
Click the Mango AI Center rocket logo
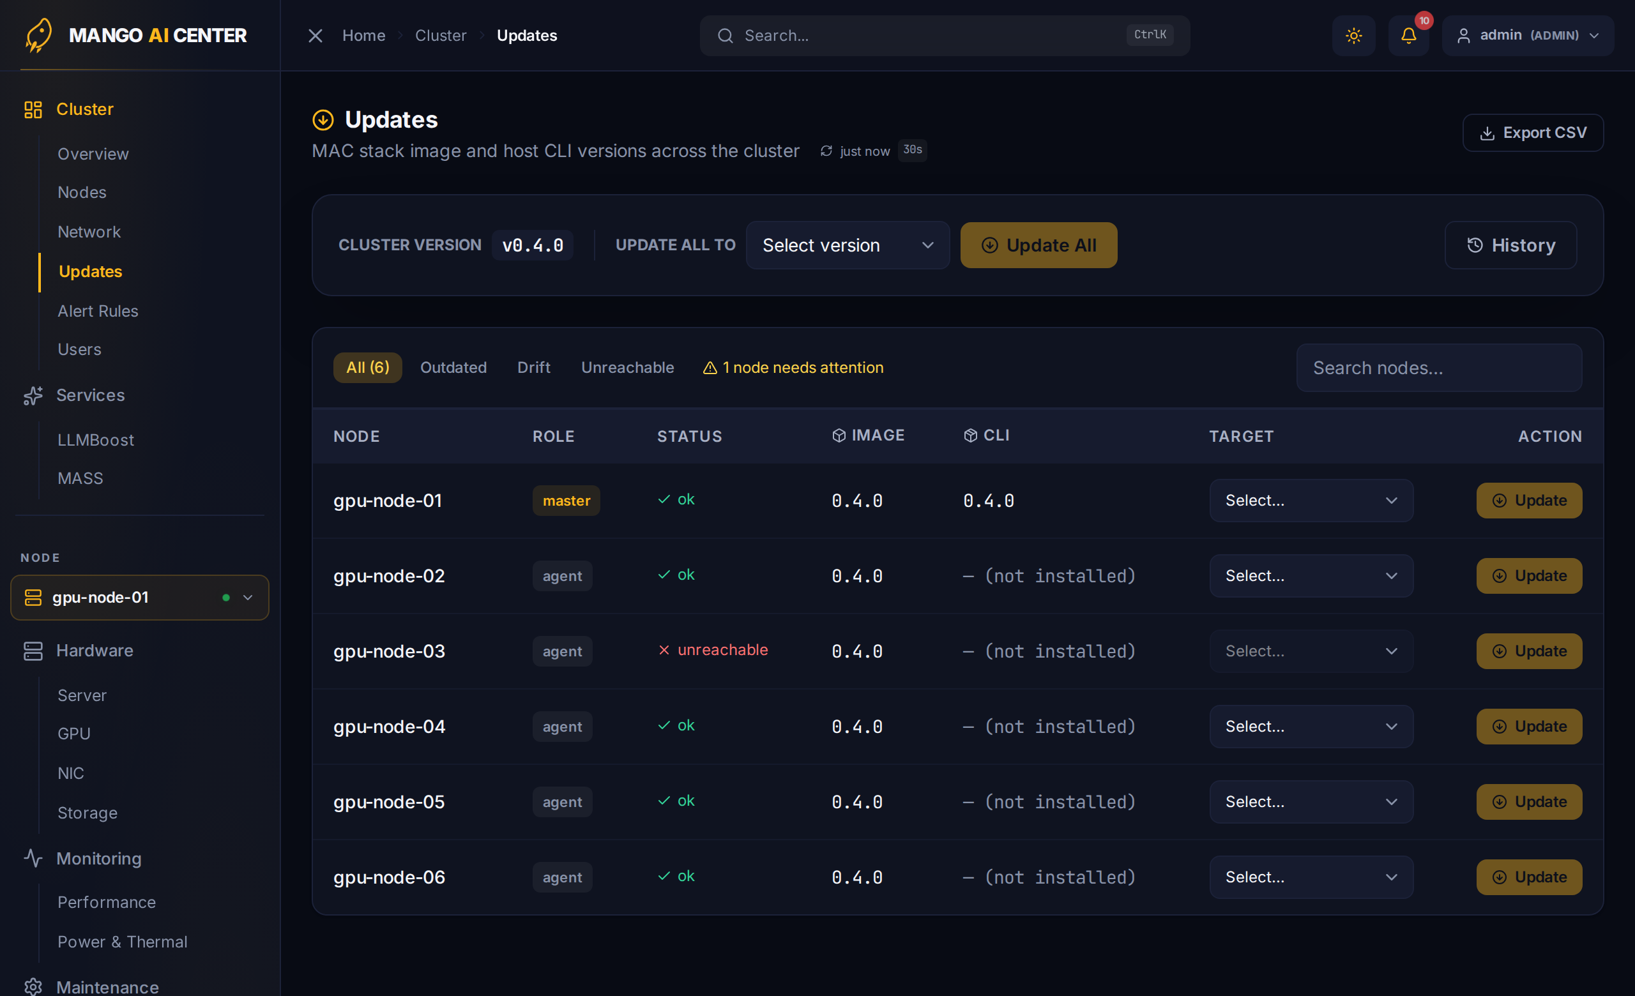[38, 35]
